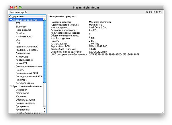The image size is (172, 125).
Task: Click the window resize grip corner
Action: click(x=163, y=112)
